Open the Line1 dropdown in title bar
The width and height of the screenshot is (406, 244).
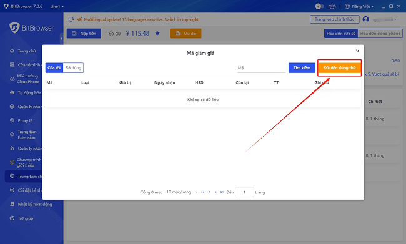57,6
